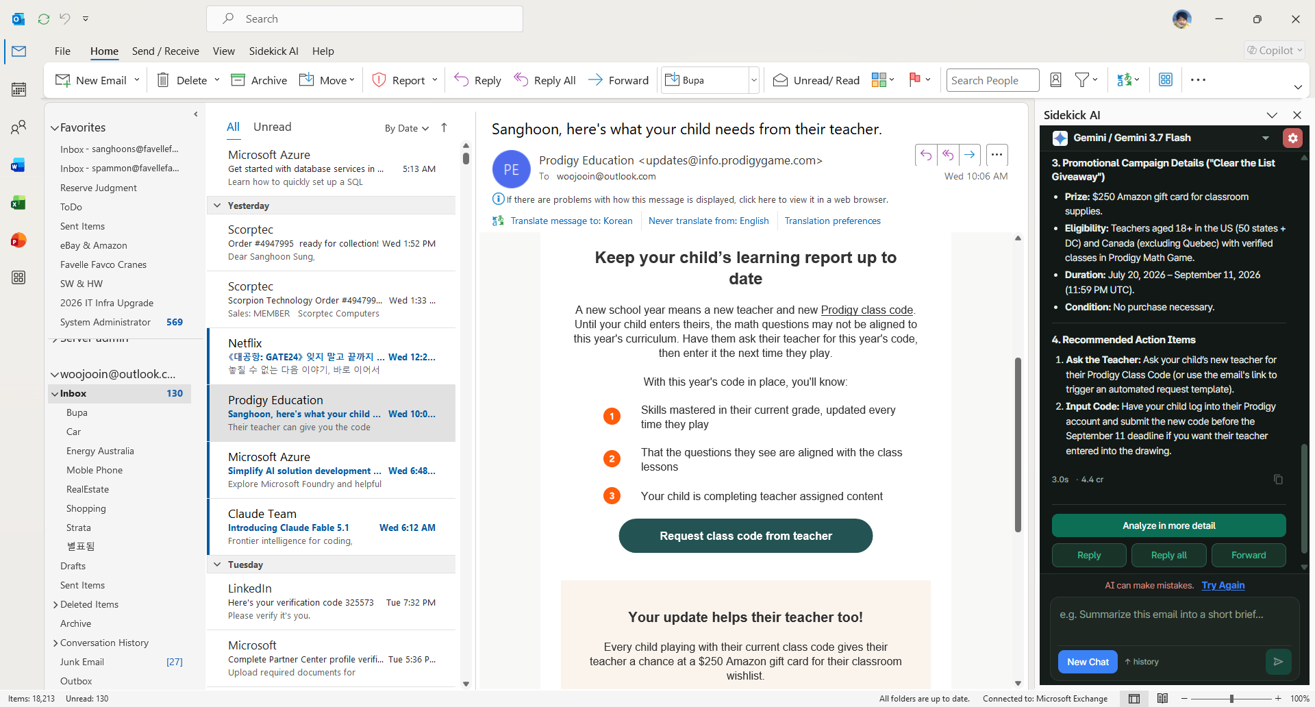Expand the ribbon display options chevron
Image resolution: width=1315 pixels, height=707 pixels.
pyautogui.click(x=1298, y=87)
